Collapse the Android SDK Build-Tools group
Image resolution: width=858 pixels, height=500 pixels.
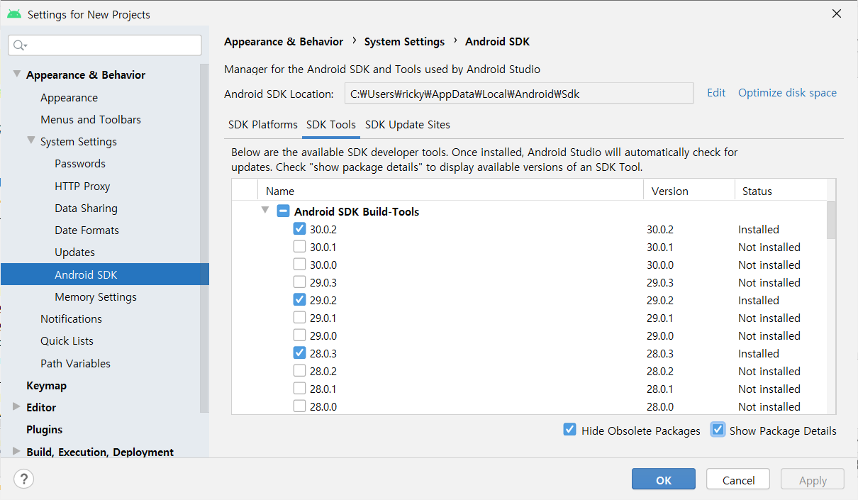(265, 211)
